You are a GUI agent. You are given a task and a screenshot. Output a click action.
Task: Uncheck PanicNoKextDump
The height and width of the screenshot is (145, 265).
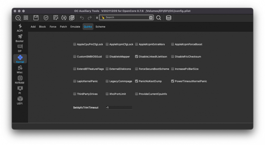coord(136,81)
